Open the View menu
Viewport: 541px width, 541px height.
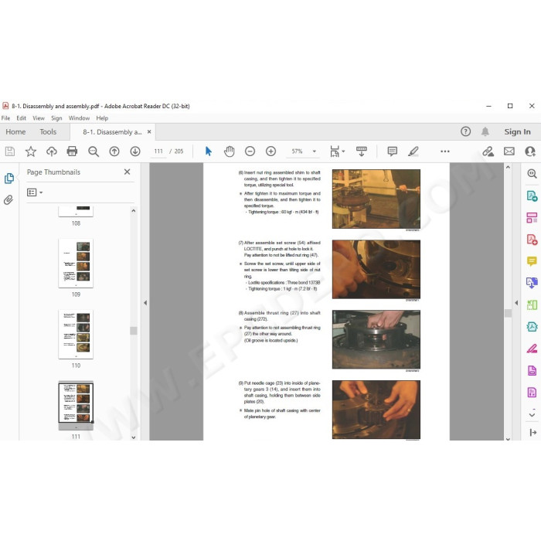tap(39, 118)
